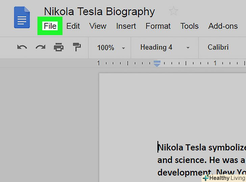Open the Add-ons menu

click(223, 26)
